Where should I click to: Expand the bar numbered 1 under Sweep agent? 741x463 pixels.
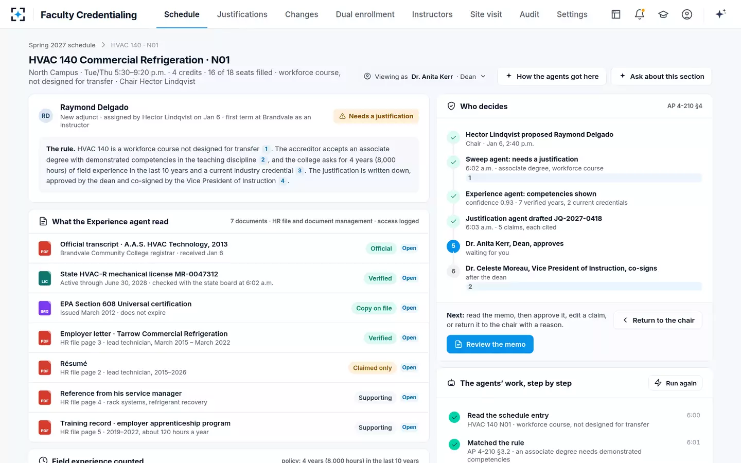pos(584,178)
